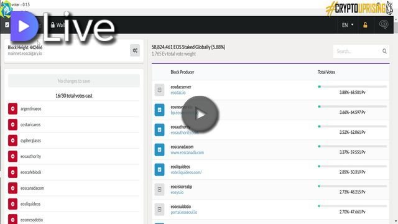Check the eoseouldotio producer box
Image resolution: width=398 pixels, height=224 pixels.
pos(159,209)
